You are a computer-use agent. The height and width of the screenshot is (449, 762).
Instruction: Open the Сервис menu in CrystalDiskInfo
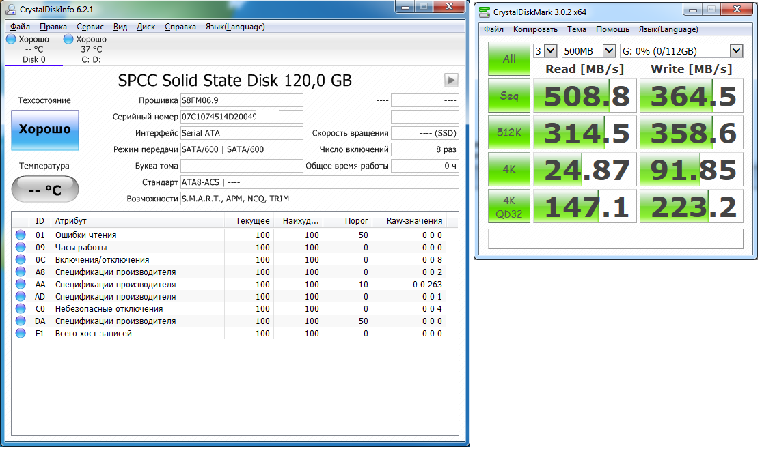(x=90, y=27)
